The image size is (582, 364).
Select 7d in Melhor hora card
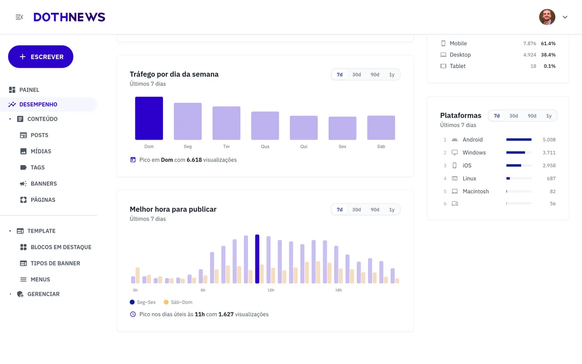tap(339, 210)
